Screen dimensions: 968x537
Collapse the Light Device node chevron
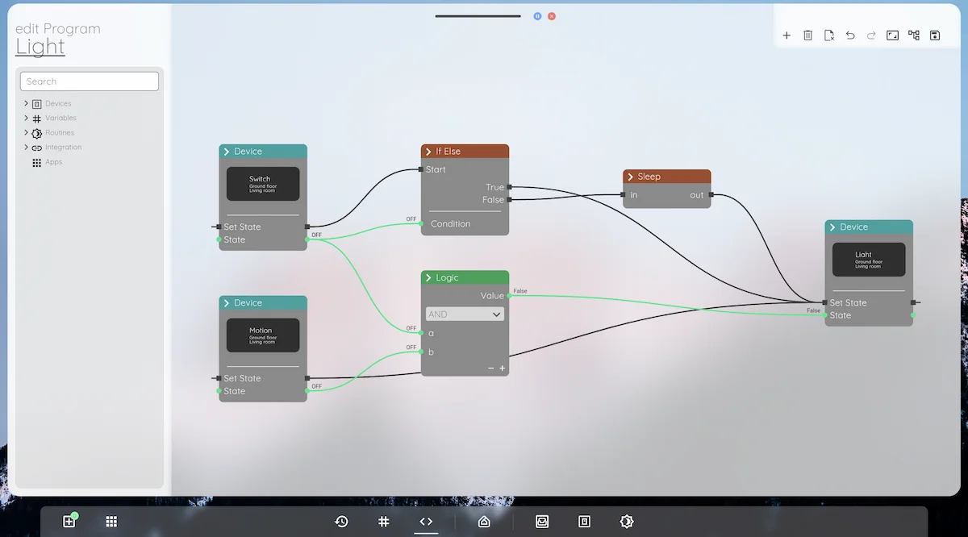tap(832, 227)
